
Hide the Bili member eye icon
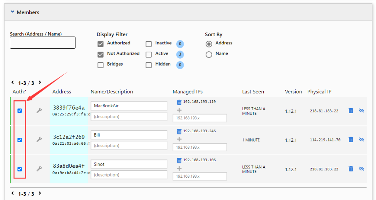pos(361,140)
